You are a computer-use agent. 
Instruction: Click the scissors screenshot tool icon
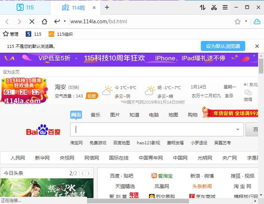click(x=214, y=7)
